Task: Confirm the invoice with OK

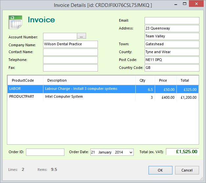Action: coord(160,170)
